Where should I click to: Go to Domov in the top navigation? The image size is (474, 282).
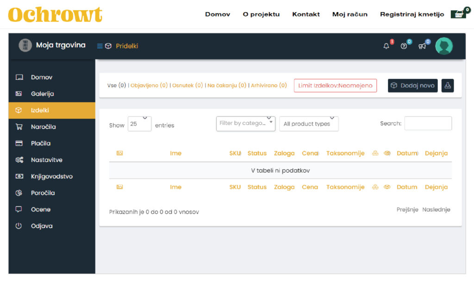218,14
